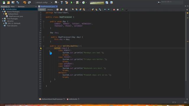Viewport: 189px width, 106px height.
Task: Collapse the HelloWorldAnt project node
Action: (1, 9)
